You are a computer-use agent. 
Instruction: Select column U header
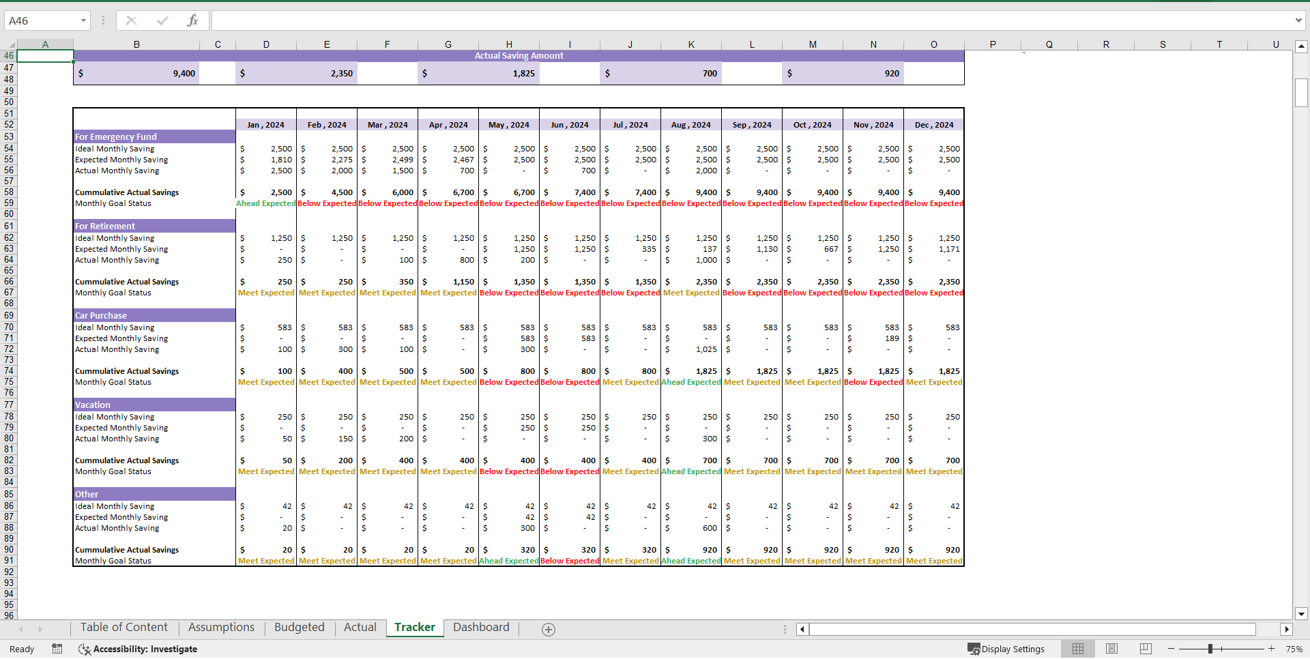point(1276,44)
